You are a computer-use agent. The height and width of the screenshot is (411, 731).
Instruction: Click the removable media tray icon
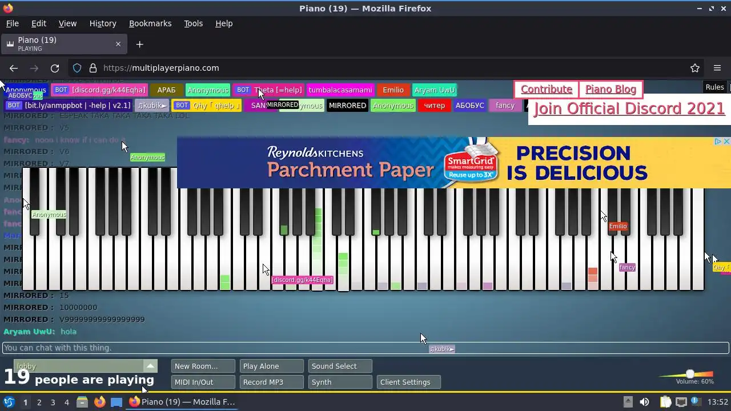point(628,402)
